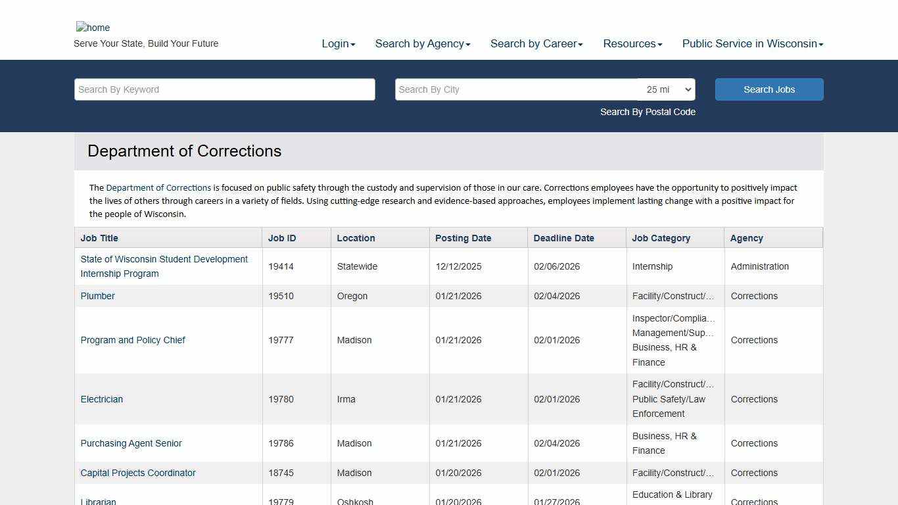Open Public Service in Wisconsin menu
Screen dimensions: 898x505
click(752, 43)
